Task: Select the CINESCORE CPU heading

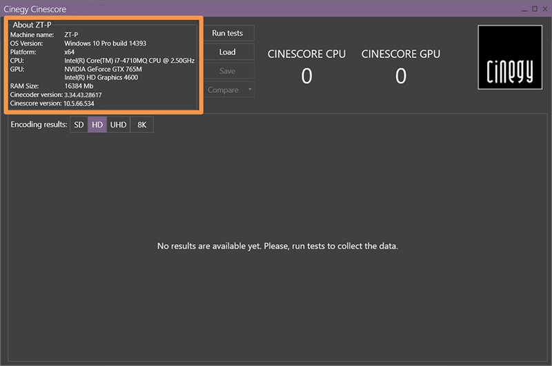Action: (306, 54)
